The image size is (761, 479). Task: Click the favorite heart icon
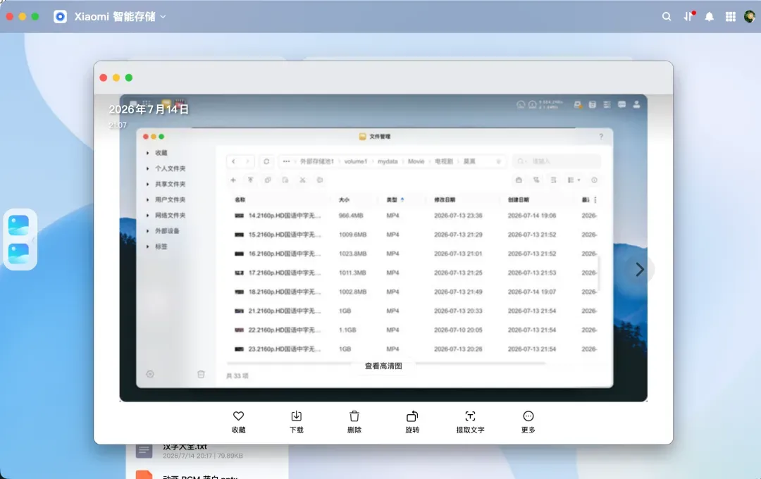[238, 422]
